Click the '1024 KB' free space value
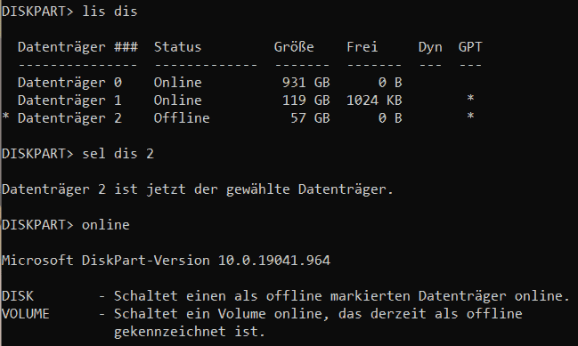 pos(374,101)
